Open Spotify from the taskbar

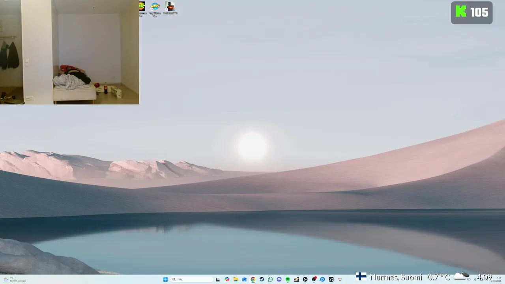coord(288,279)
